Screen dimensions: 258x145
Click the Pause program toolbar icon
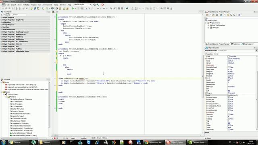[x=79, y=8]
